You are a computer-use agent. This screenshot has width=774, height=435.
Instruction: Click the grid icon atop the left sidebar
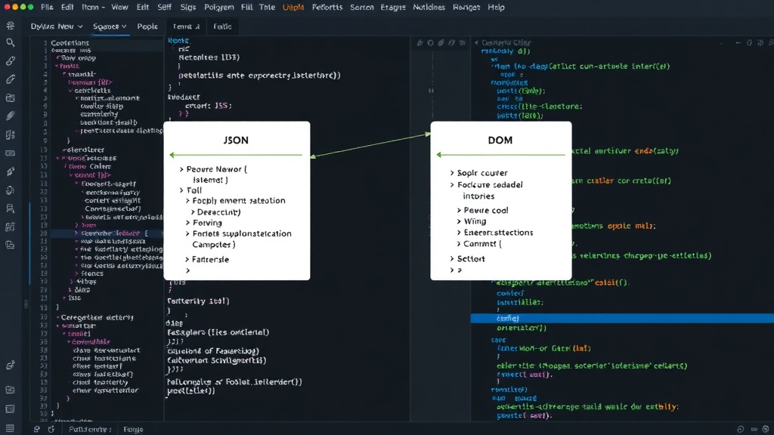pos(11,25)
